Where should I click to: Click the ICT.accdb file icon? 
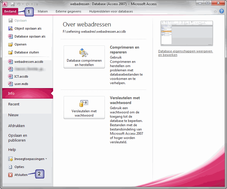click(11, 76)
